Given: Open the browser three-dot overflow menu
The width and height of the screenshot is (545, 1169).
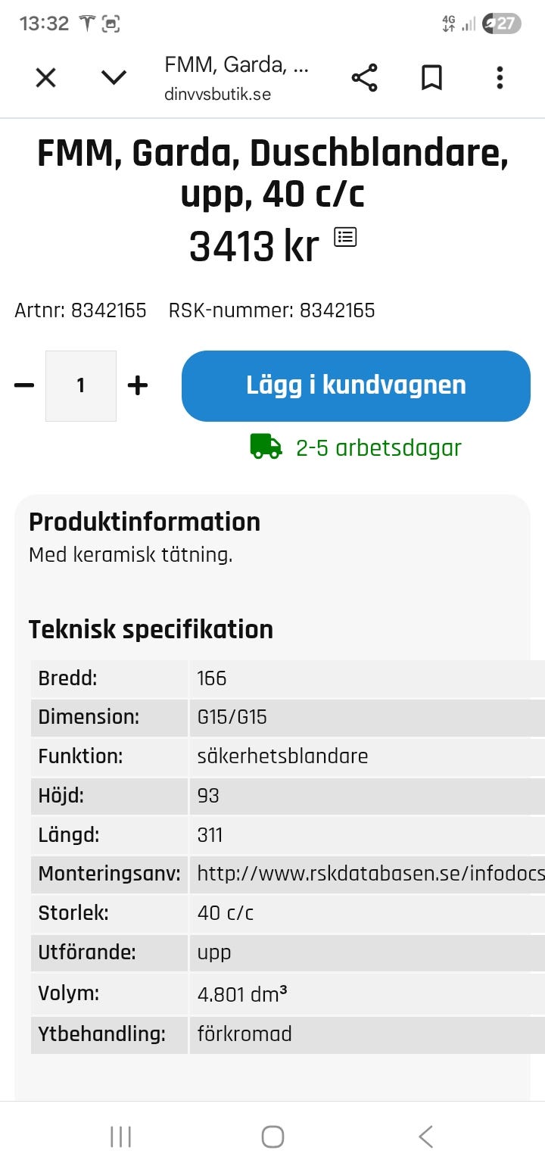Looking at the screenshot, I should tap(500, 77).
